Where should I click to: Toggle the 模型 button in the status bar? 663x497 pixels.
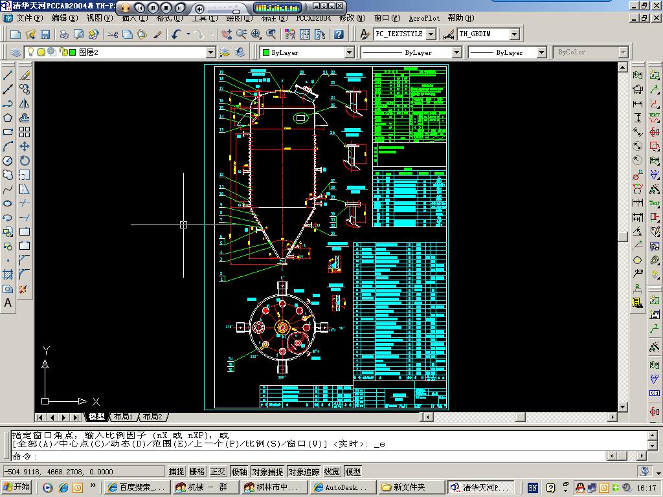pyautogui.click(x=353, y=472)
